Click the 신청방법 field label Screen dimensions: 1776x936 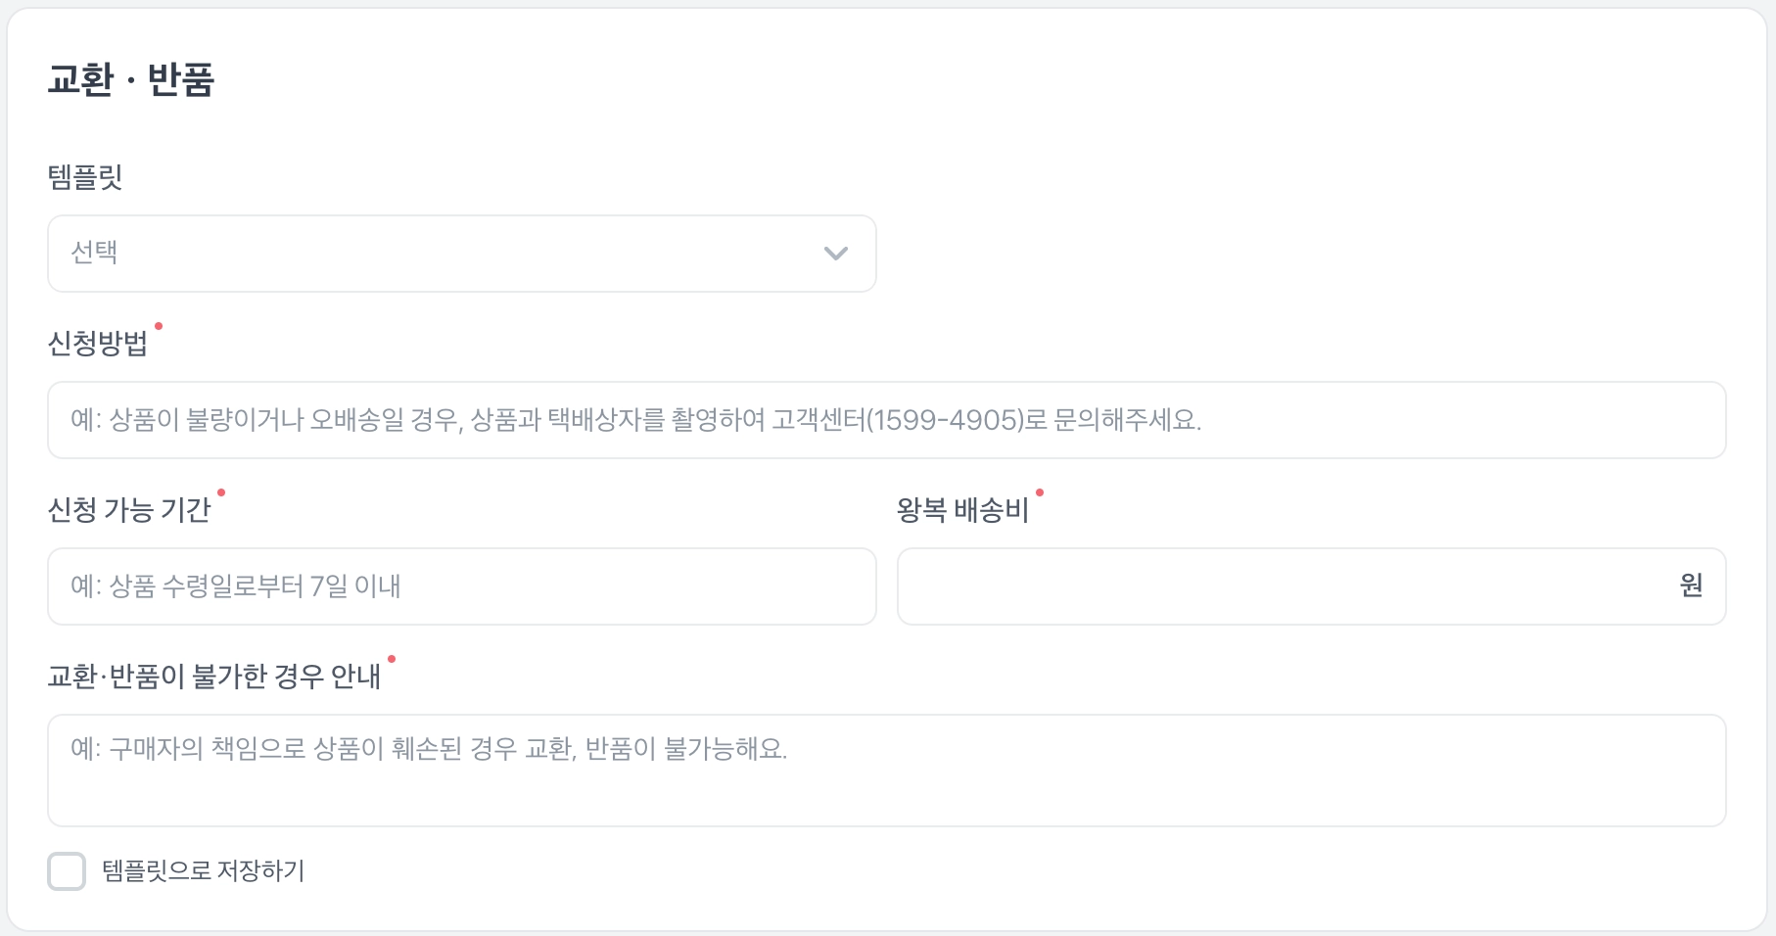coord(98,344)
